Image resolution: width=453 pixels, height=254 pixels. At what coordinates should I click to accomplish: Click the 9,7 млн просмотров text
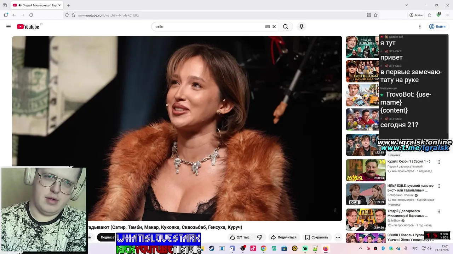(401, 171)
